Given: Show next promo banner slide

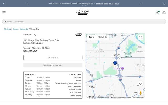Looking at the screenshot, I should tap(140, 4).
